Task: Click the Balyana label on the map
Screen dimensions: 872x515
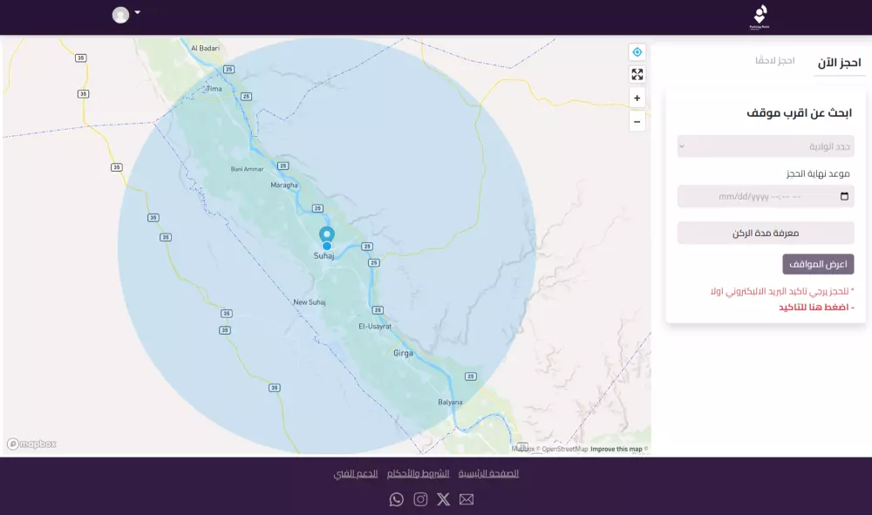Action: pyautogui.click(x=450, y=403)
